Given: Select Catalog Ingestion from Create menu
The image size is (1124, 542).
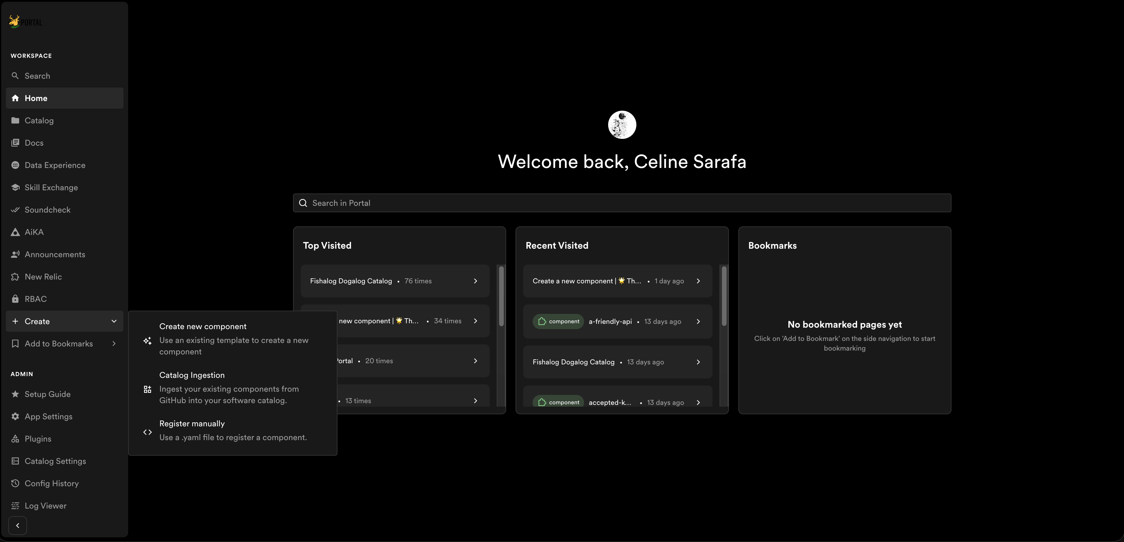Looking at the screenshot, I should click(229, 387).
